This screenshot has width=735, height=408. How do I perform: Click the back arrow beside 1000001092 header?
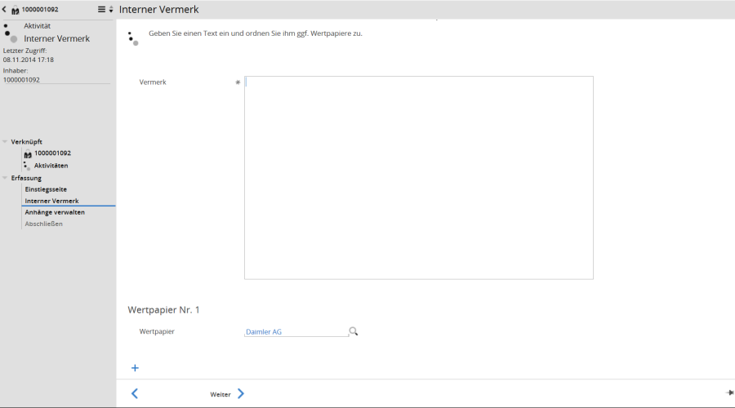point(5,9)
